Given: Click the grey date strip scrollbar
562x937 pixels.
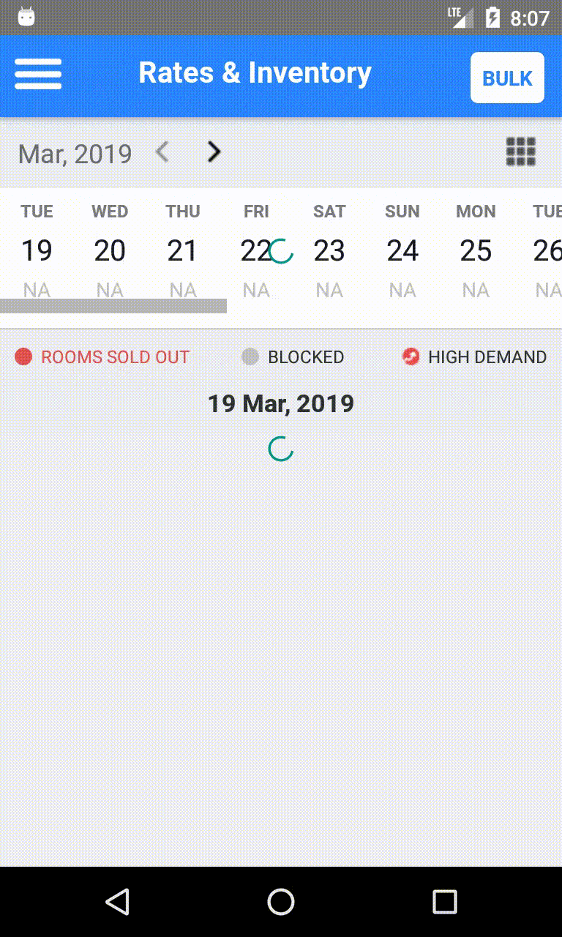Looking at the screenshot, I should point(113,306).
